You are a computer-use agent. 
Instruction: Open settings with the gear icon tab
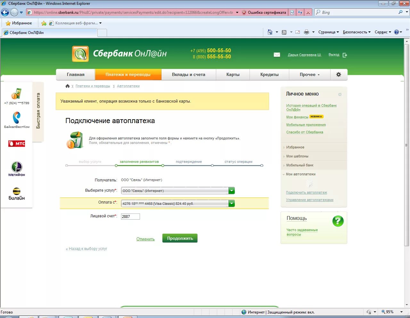click(339, 74)
